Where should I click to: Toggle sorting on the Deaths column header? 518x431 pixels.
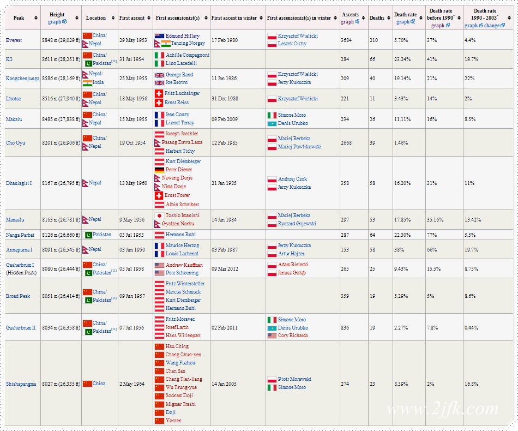click(388, 18)
